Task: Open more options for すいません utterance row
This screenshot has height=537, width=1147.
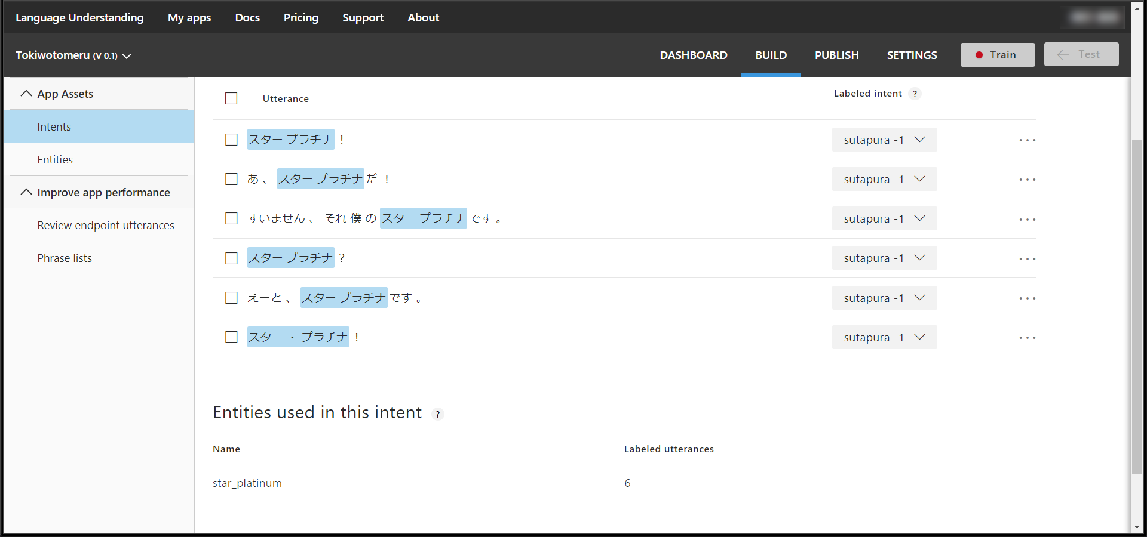Action: pos(1027,220)
